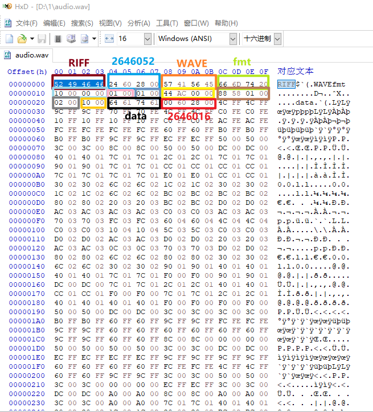Click offset 00000020 row label

coord(27,102)
